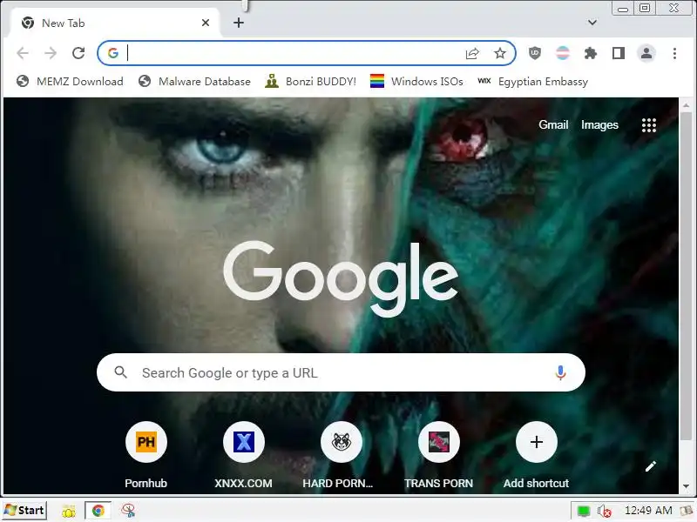Screen dimensions: 697x522
Task: Click the page vertical scrollbar
Action: (686, 275)
